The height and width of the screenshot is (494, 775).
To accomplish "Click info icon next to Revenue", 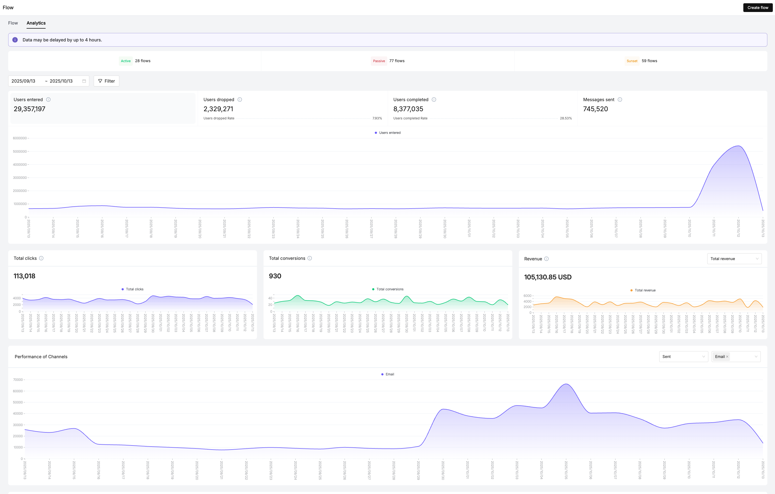I will 546,259.
